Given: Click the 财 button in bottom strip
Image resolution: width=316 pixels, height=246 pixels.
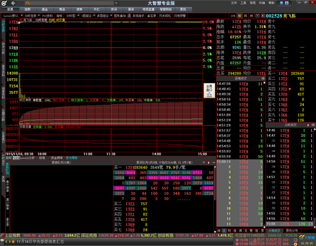Looking at the screenshot, I should click(x=230, y=231).
